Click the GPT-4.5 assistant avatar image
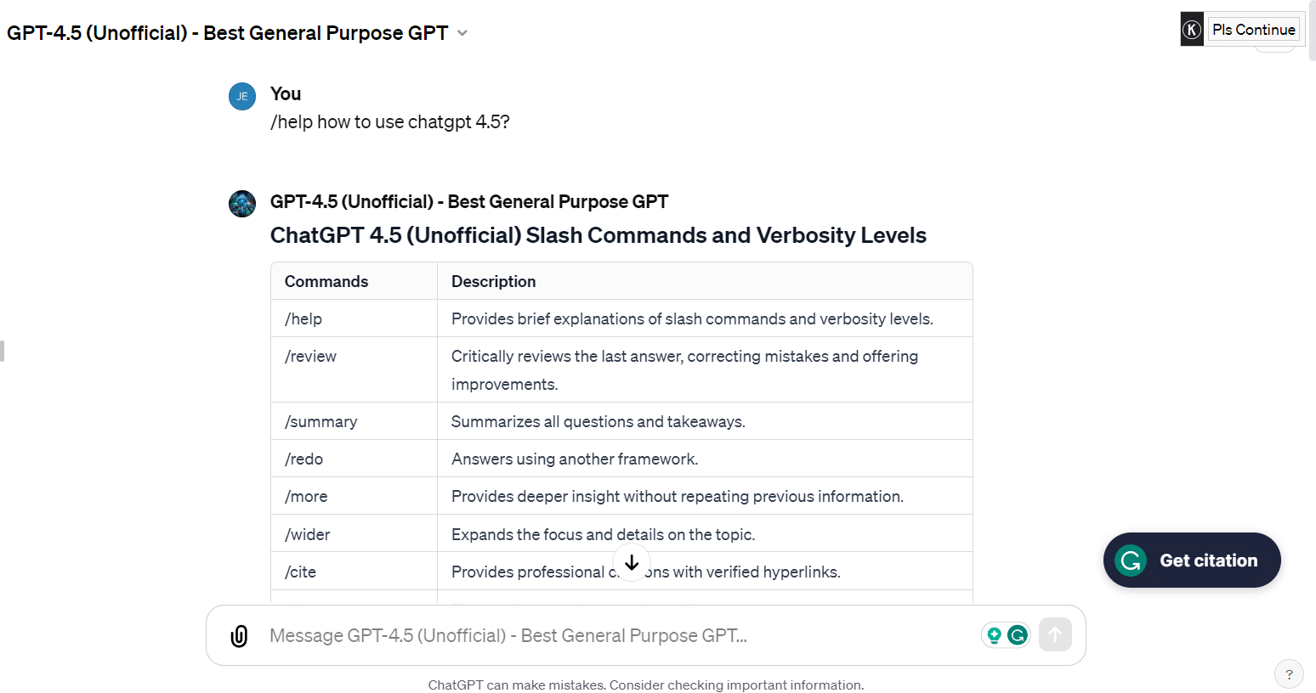The height and width of the screenshot is (693, 1316). pos(242,204)
